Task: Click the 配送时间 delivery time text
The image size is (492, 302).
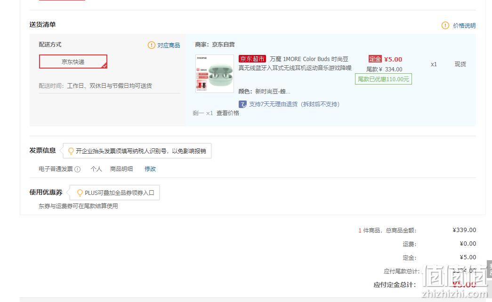Action: click(96, 86)
